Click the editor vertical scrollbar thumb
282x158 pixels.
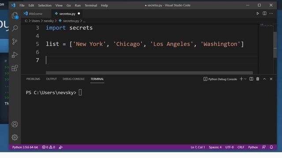tap(275, 45)
